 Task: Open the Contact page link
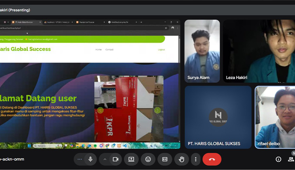(109, 50)
